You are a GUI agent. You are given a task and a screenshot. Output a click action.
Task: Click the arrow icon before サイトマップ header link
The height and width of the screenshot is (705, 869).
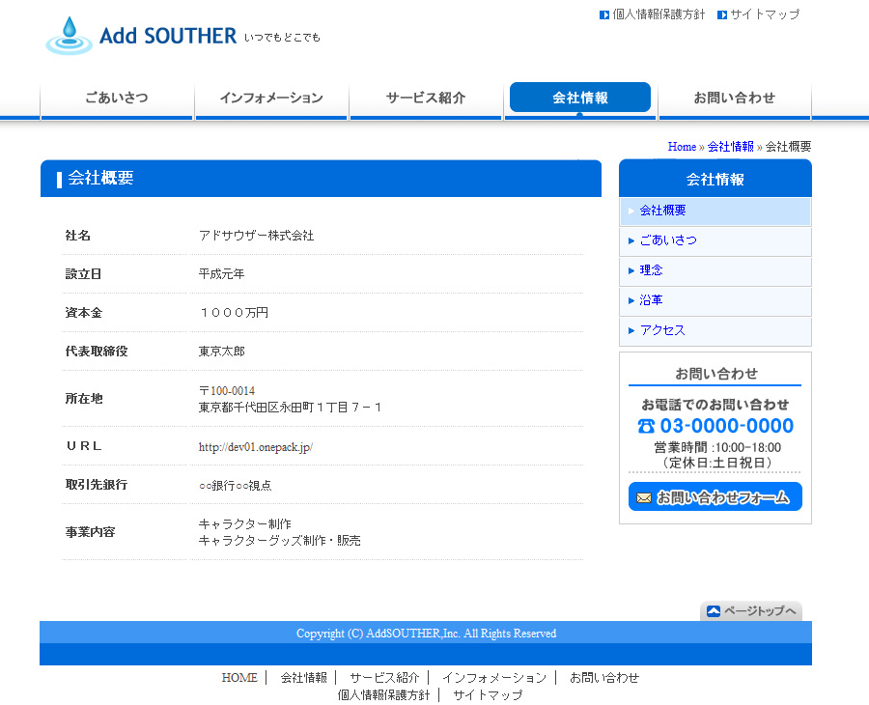tap(722, 14)
